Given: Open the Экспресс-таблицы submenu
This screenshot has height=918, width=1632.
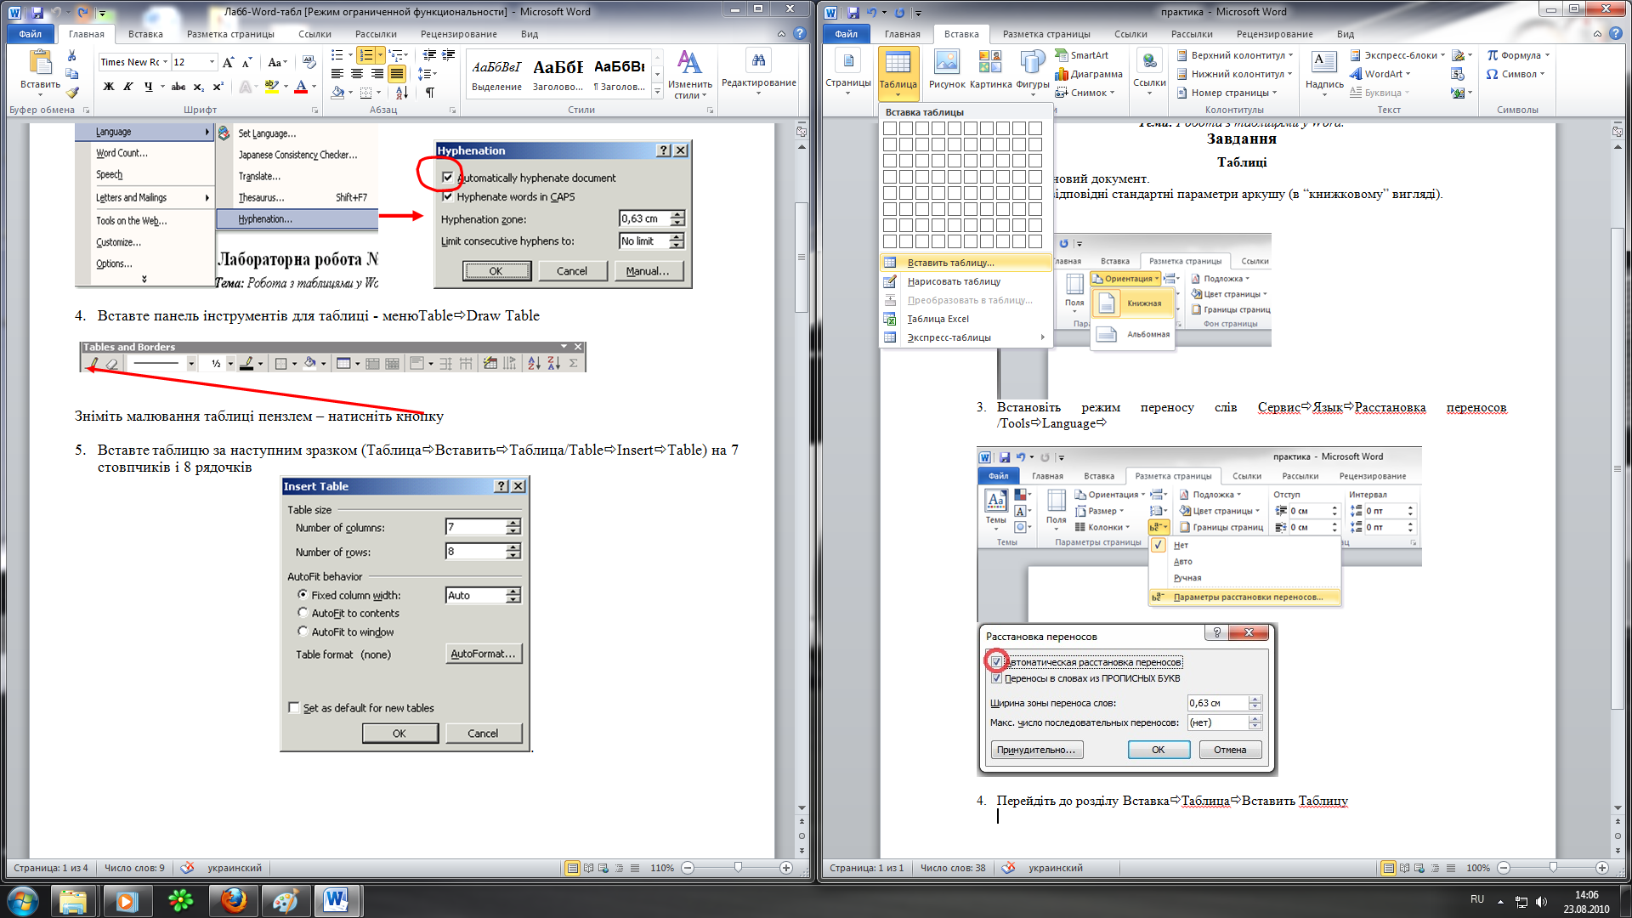Looking at the screenshot, I should pos(966,337).
